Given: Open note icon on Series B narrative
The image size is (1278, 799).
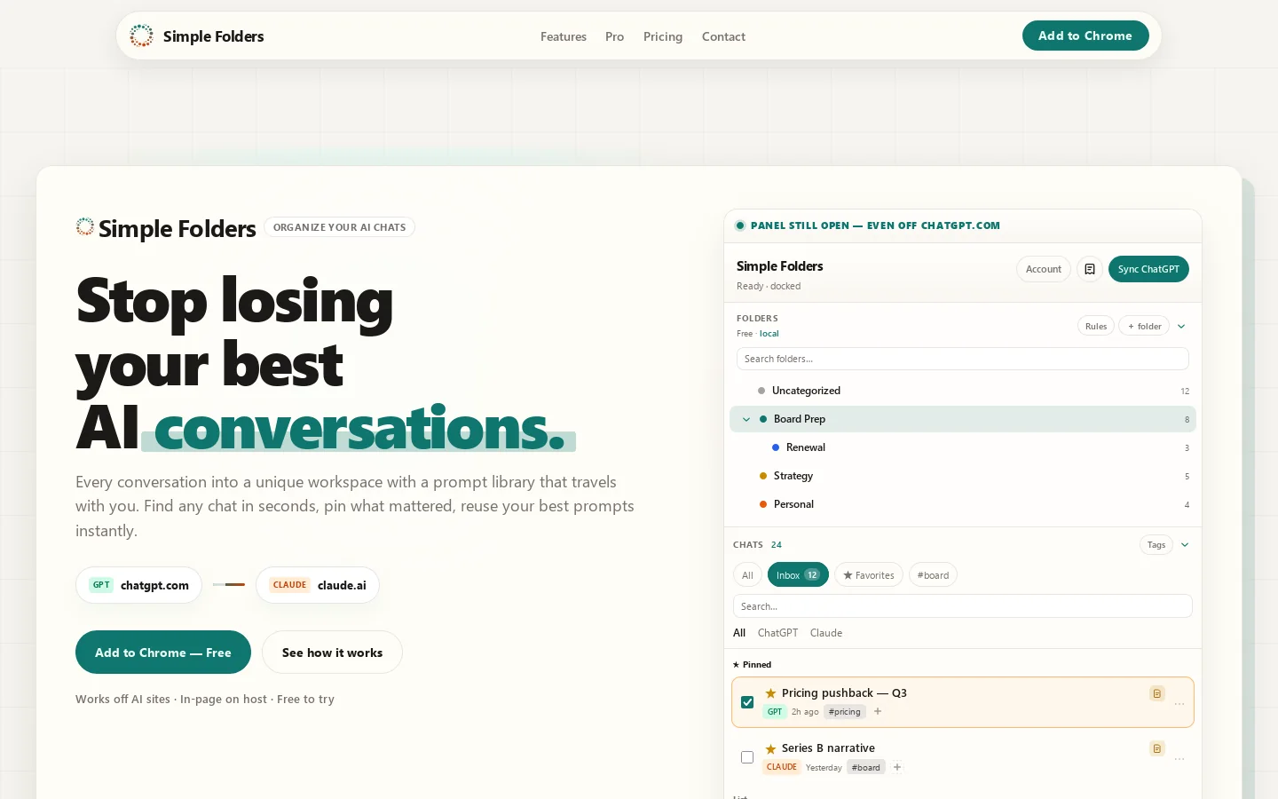Looking at the screenshot, I should point(1157,748).
